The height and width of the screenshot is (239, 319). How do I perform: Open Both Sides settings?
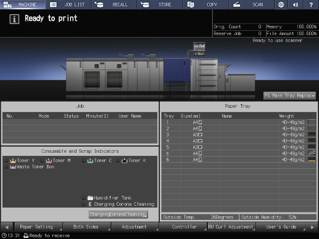86,227
